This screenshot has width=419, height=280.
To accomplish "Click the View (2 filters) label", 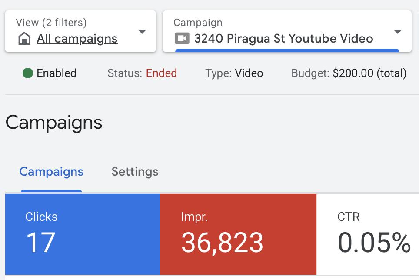I will click(x=51, y=22).
